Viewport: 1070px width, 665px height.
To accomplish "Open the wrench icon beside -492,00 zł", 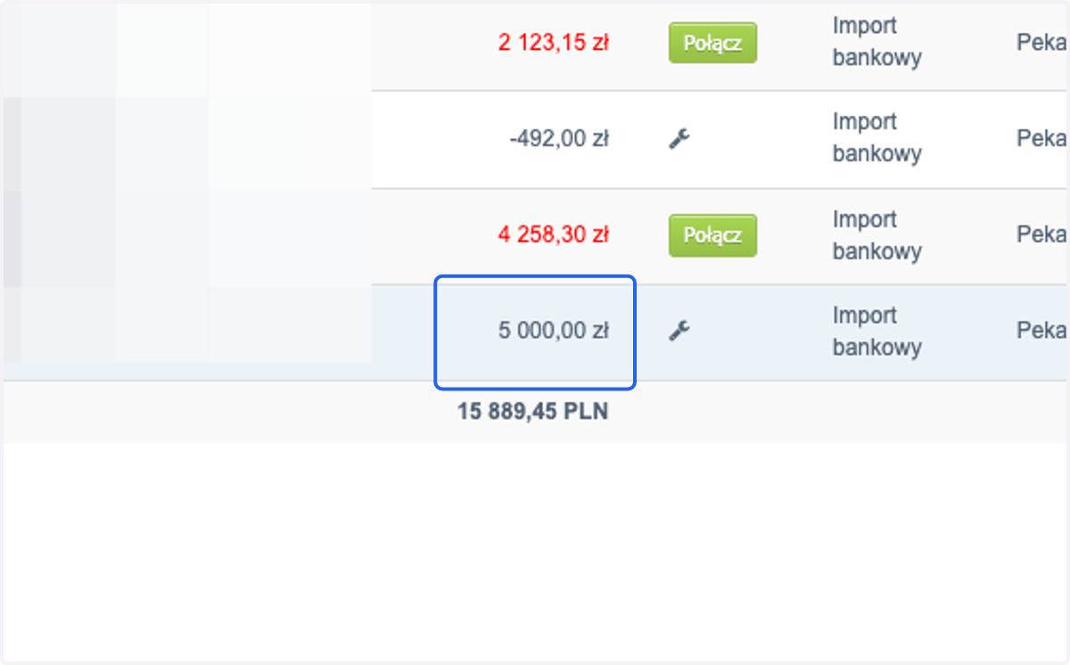I will (x=679, y=138).
